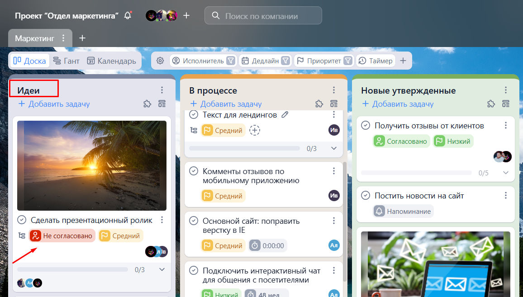Open board settings gear icon
Screen dimensions: 523x297
point(160,61)
